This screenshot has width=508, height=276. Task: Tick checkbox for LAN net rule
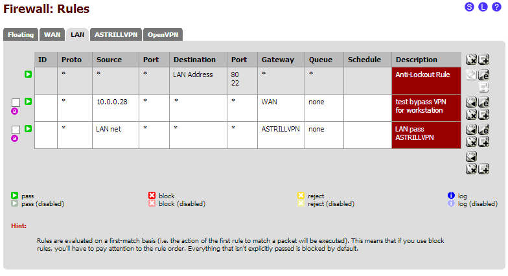click(x=16, y=130)
